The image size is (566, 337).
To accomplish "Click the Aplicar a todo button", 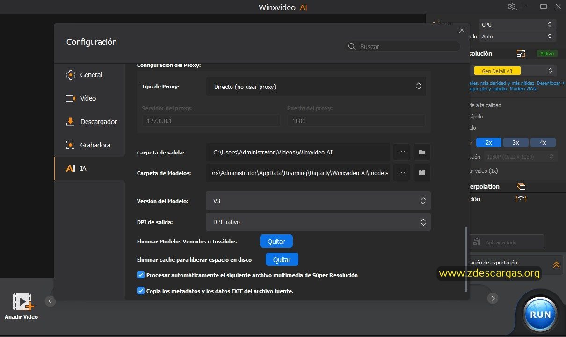I will pyautogui.click(x=507, y=242).
